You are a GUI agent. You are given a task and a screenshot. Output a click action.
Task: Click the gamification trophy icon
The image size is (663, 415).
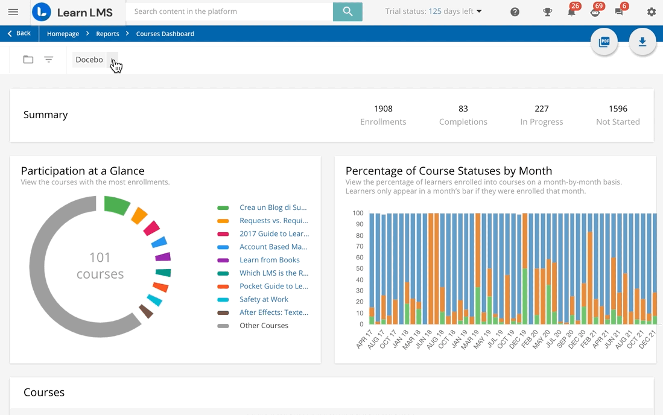(547, 11)
